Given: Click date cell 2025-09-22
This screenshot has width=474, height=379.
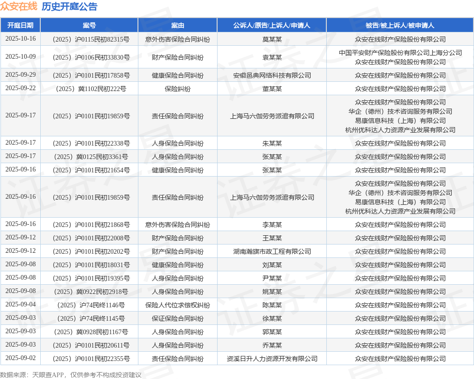Looking at the screenshot, I should point(20,88).
